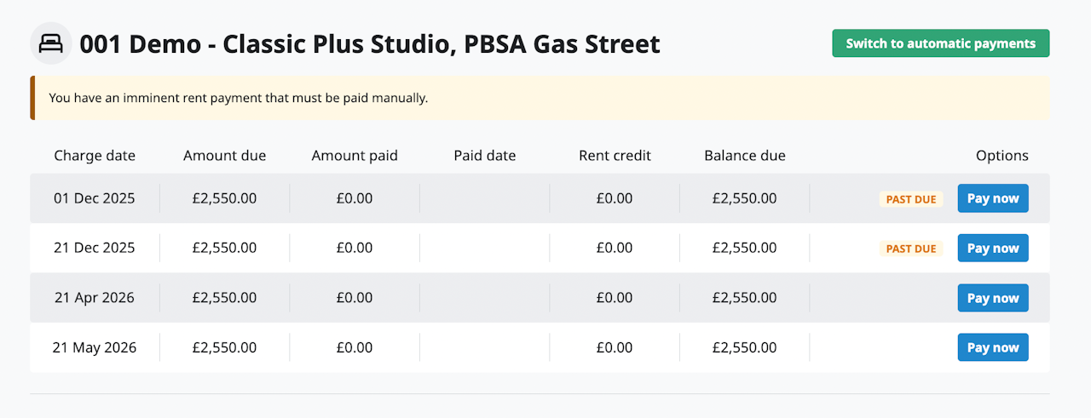The width and height of the screenshot is (1091, 418).
Task: Select the imminent rent payment warning message
Action: pos(239,98)
